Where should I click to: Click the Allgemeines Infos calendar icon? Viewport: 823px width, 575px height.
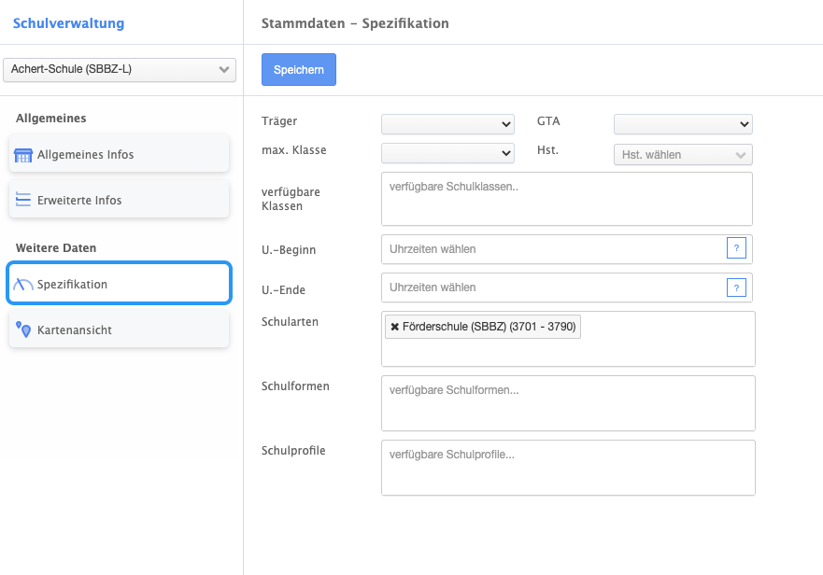(24, 155)
